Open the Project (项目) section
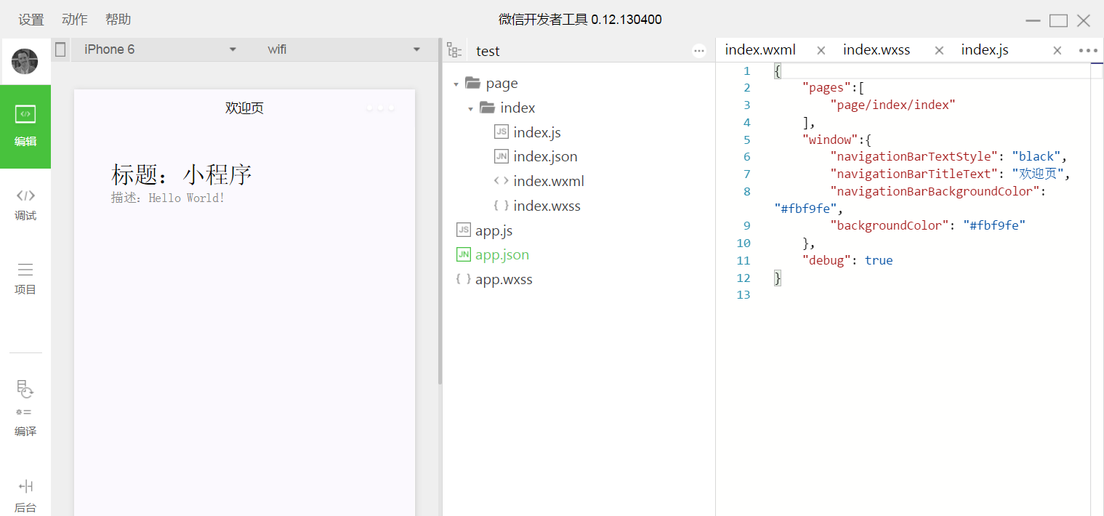 coord(25,278)
